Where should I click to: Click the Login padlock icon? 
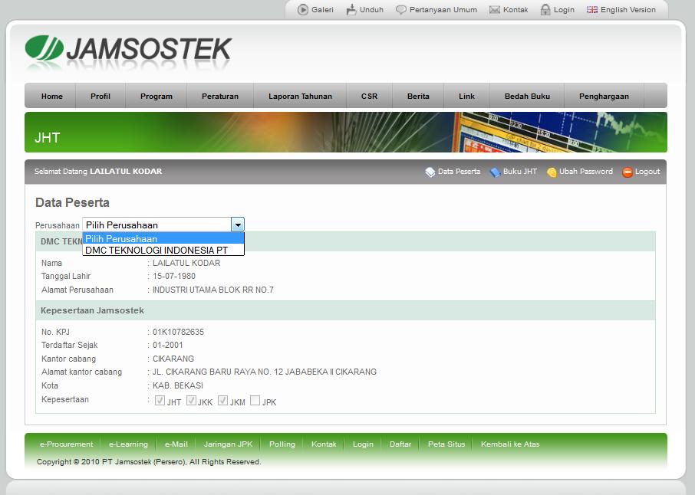coord(545,9)
